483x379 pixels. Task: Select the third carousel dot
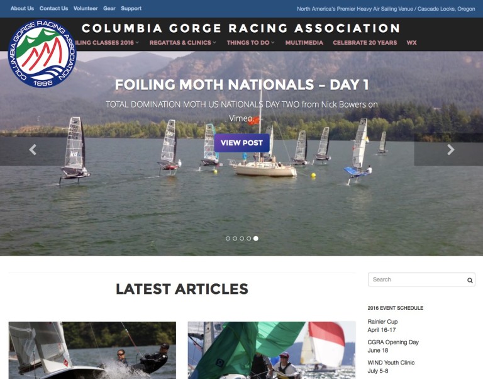241,239
